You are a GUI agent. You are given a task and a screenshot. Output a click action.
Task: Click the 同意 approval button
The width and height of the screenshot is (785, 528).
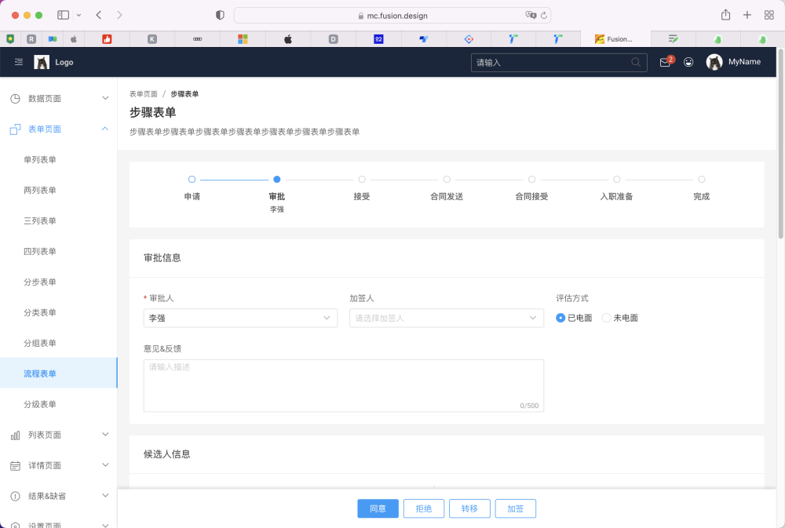(378, 508)
